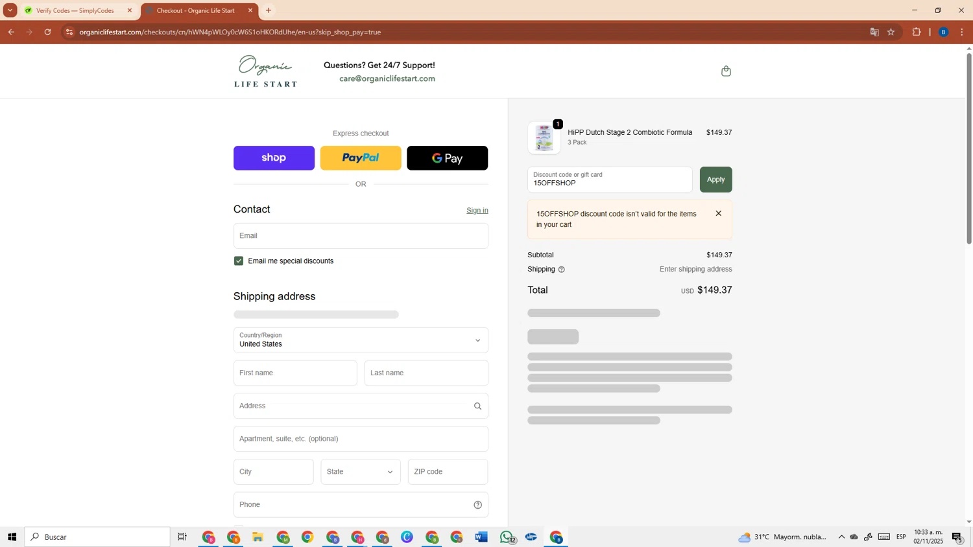The image size is (973, 547).
Task: Show hidden system tray icons
Action: point(841,537)
